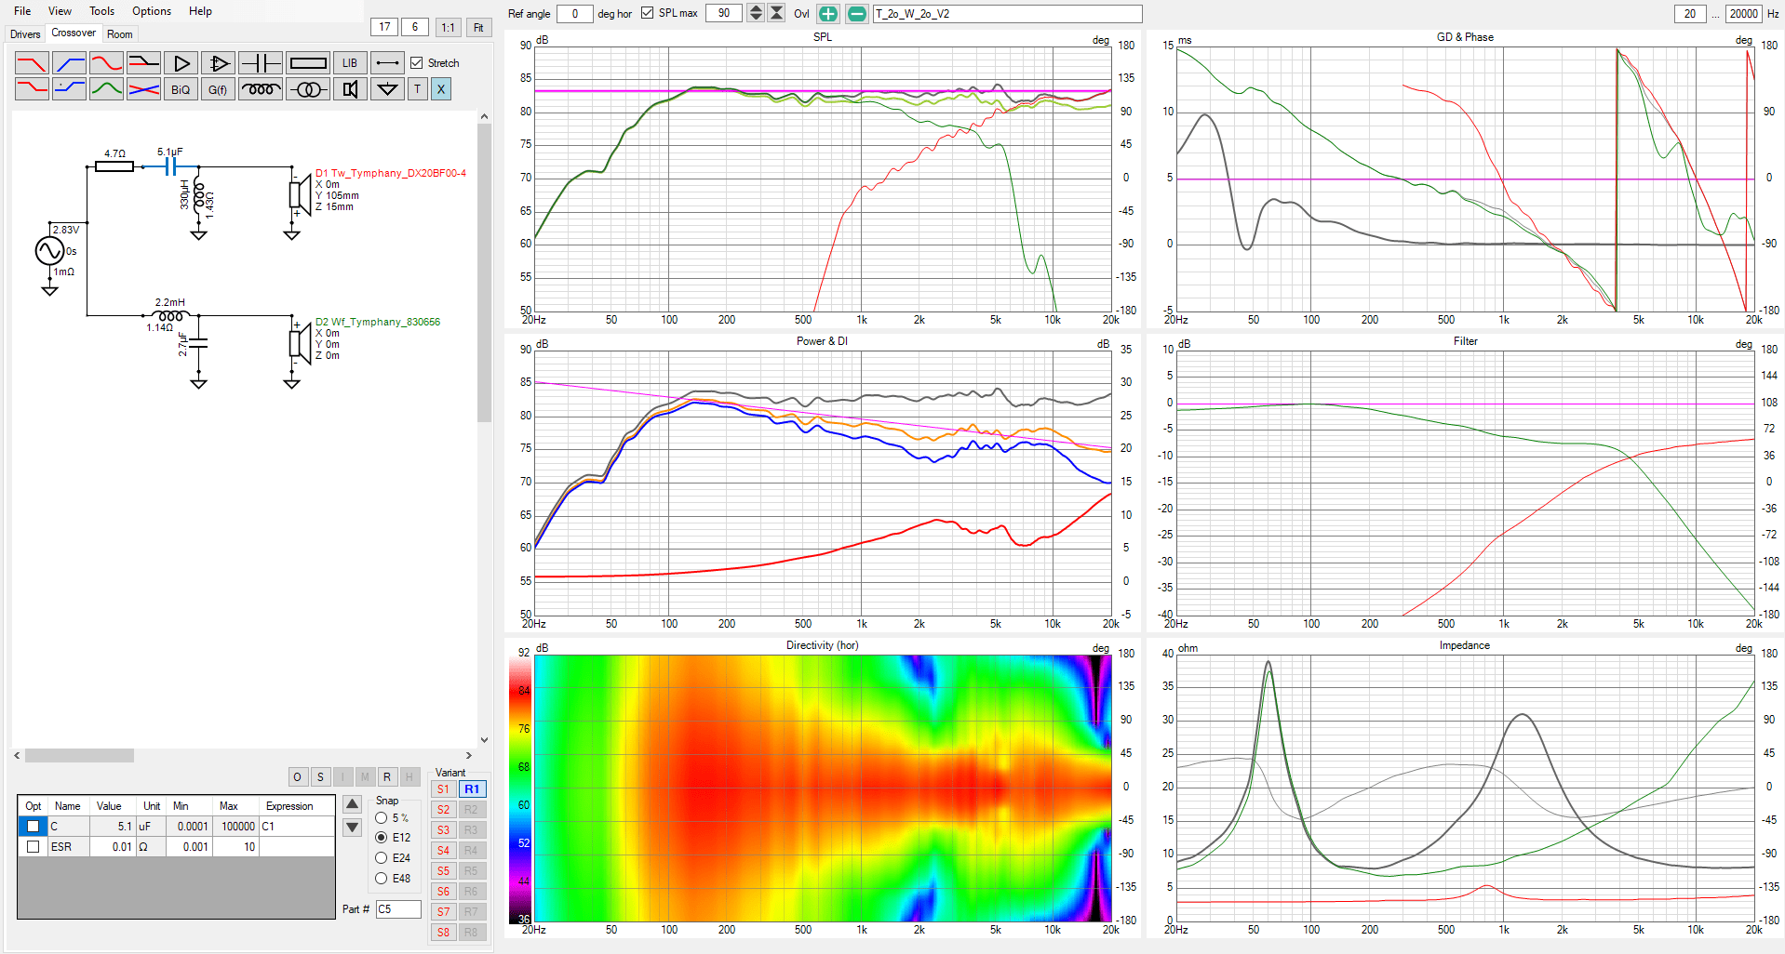This screenshot has width=1785, height=954.
Task: Click the Part # field C5
Action: (x=398, y=909)
